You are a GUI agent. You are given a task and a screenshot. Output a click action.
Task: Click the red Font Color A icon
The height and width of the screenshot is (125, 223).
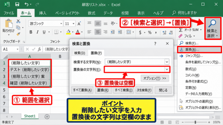78,32
